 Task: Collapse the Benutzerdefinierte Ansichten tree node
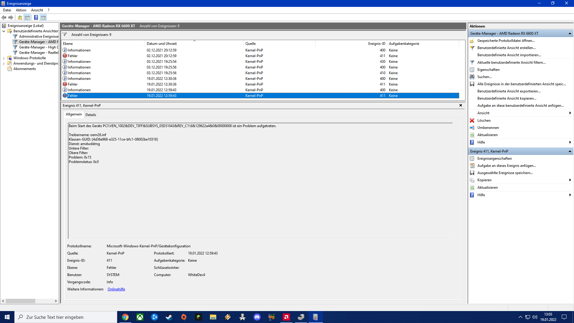4,31
